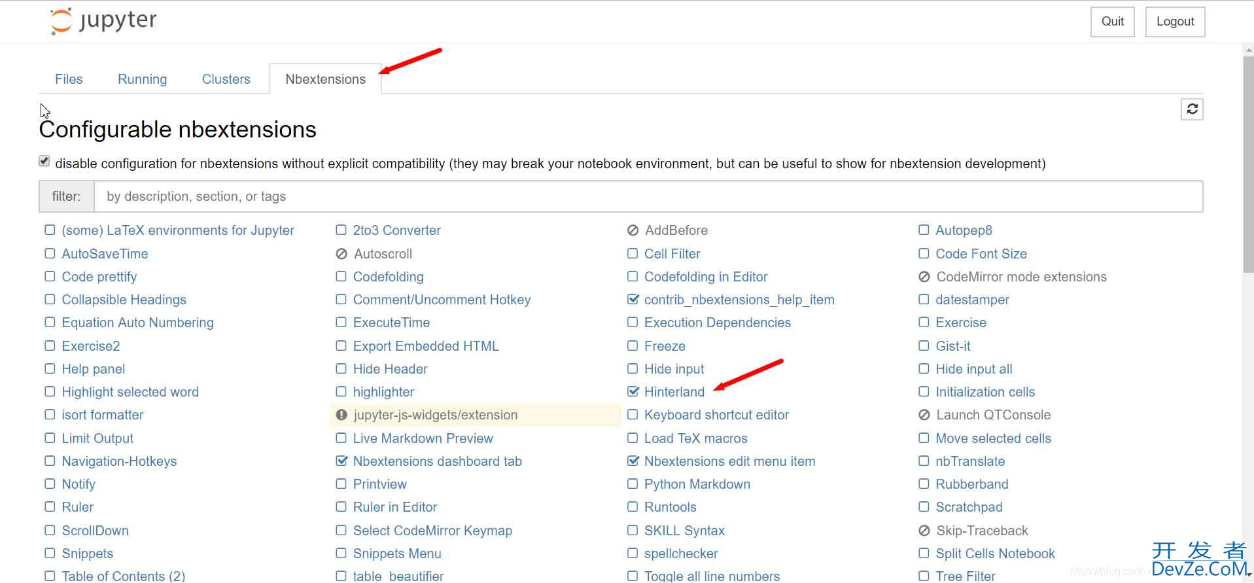Viewport: 1254px width, 583px height.
Task: Click the forbidden icon beside Skip-Traceback
Action: (x=924, y=531)
